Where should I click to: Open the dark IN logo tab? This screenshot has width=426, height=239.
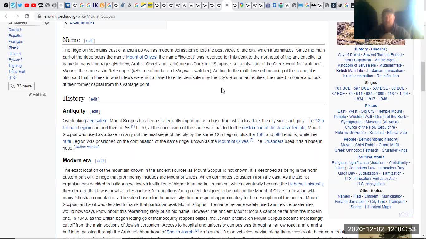point(95,5)
